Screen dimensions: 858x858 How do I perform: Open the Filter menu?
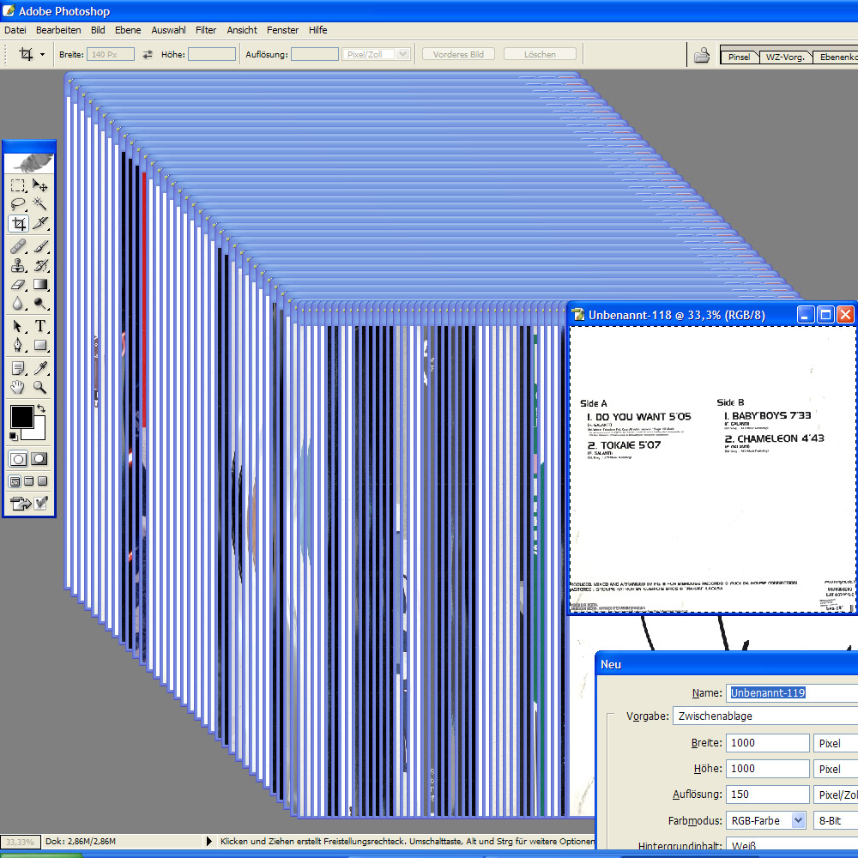pos(206,30)
